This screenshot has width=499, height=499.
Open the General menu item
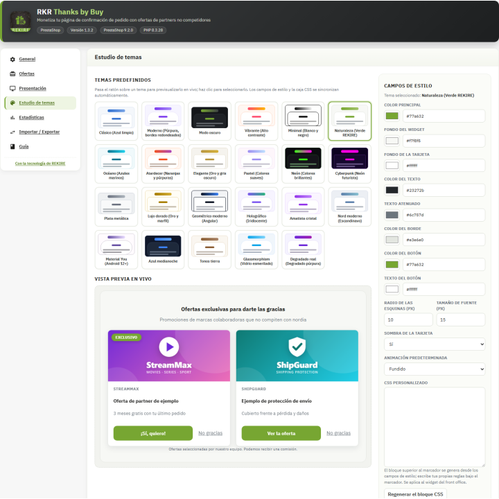click(27, 59)
